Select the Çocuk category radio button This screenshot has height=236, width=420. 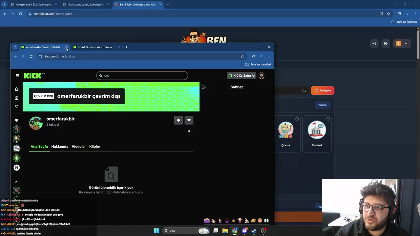click(297, 119)
